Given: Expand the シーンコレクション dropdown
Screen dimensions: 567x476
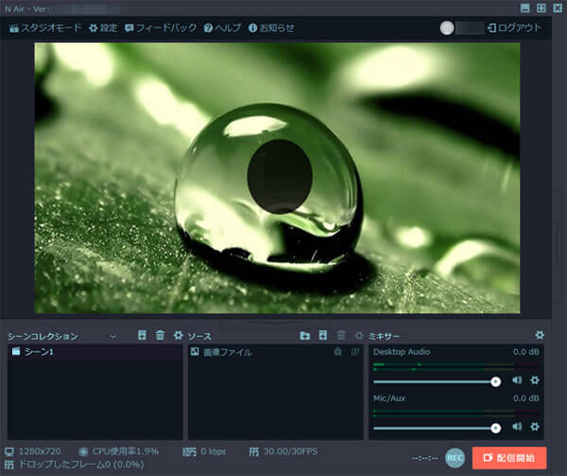Looking at the screenshot, I should 113,336.
